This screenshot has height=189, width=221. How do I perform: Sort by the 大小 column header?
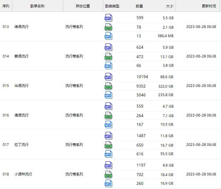click(x=169, y=6)
